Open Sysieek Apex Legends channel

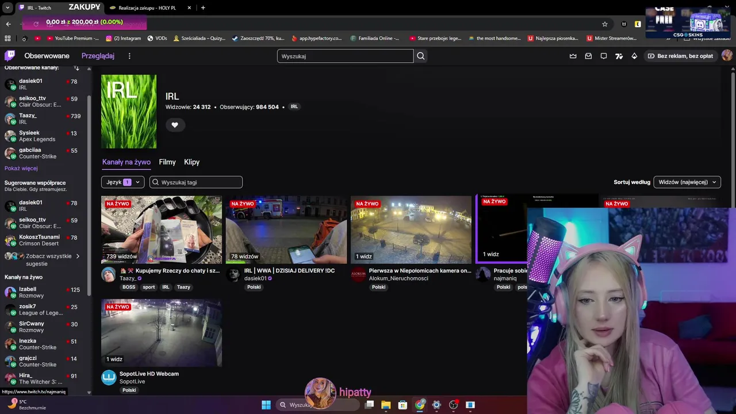point(43,136)
